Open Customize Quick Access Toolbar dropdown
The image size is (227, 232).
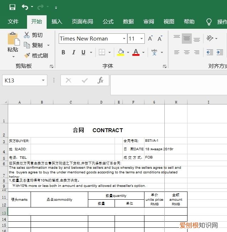pos(56,7)
